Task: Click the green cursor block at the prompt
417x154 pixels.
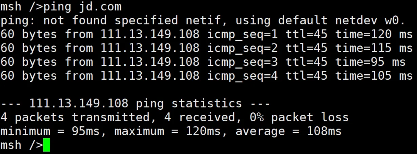Action: [46, 146]
